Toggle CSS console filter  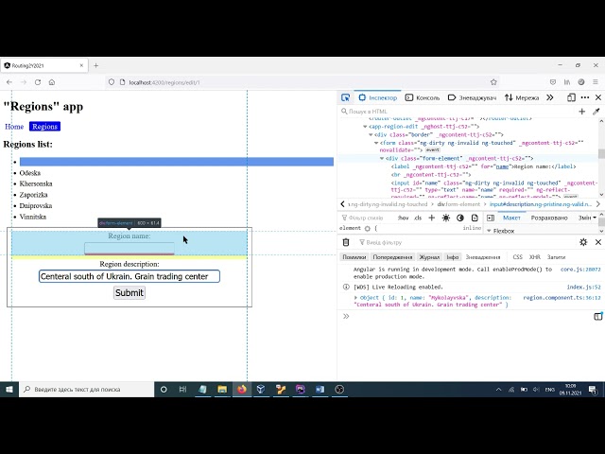coord(517,257)
